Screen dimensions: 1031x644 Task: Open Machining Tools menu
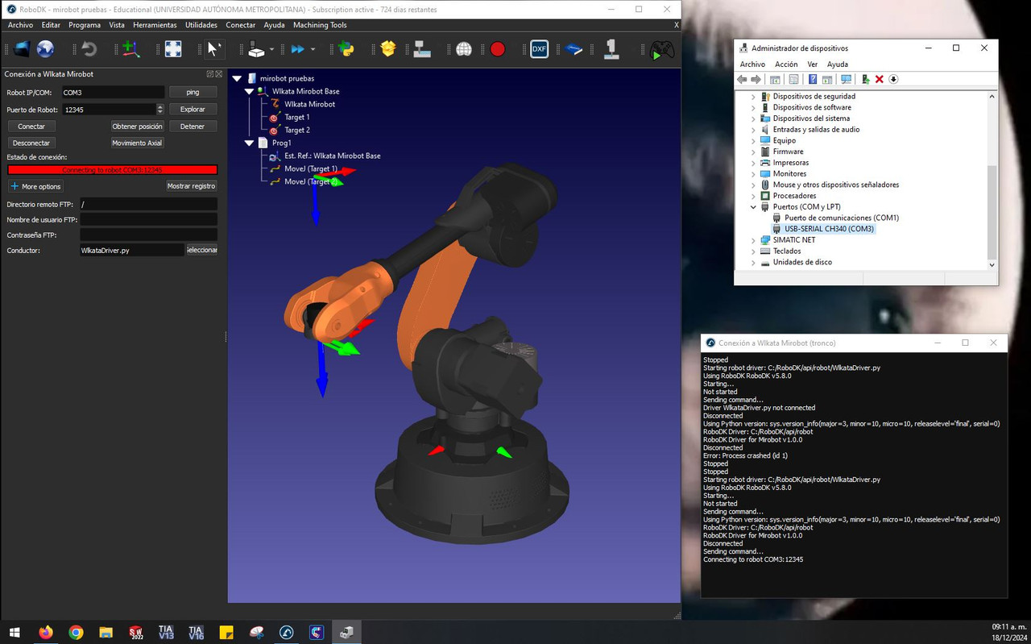tap(320, 25)
